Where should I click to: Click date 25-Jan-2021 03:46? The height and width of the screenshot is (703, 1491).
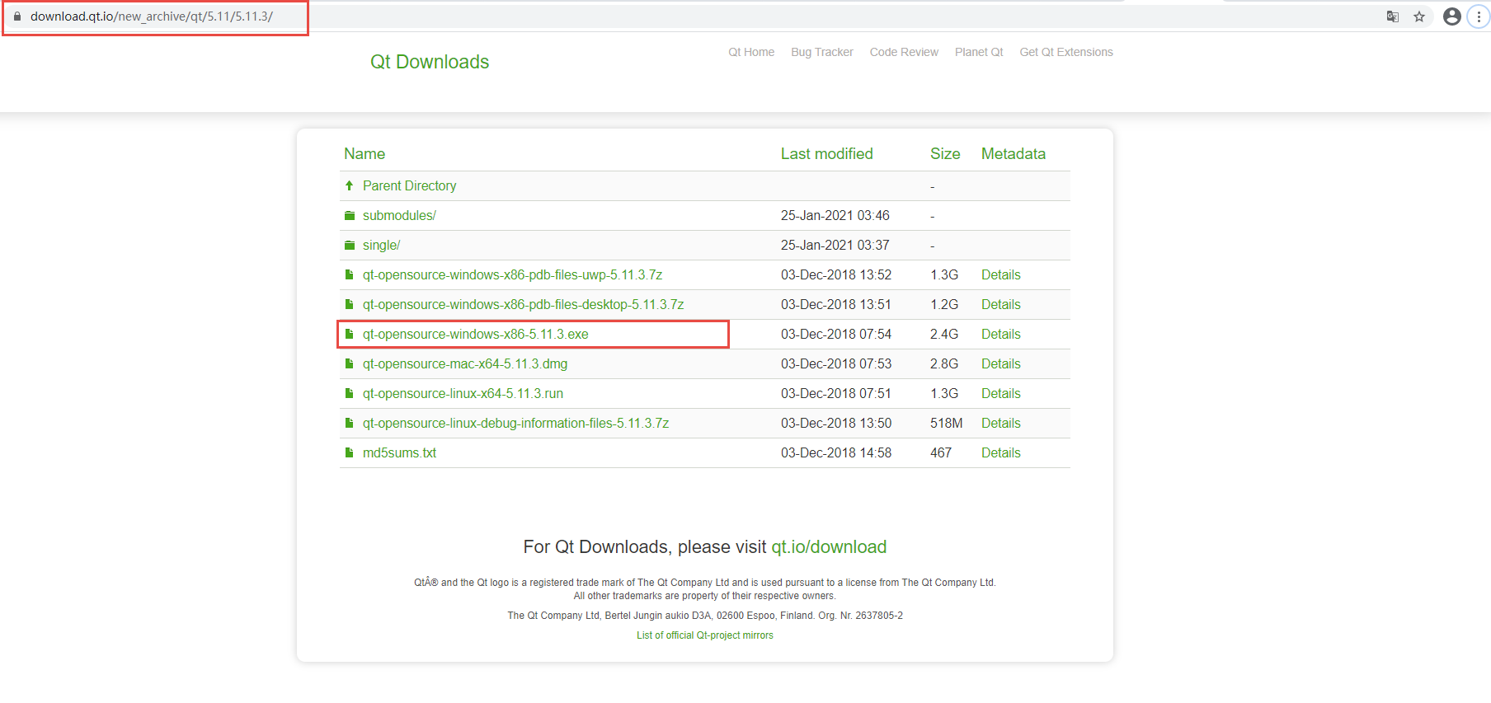click(x=835, y=216)
